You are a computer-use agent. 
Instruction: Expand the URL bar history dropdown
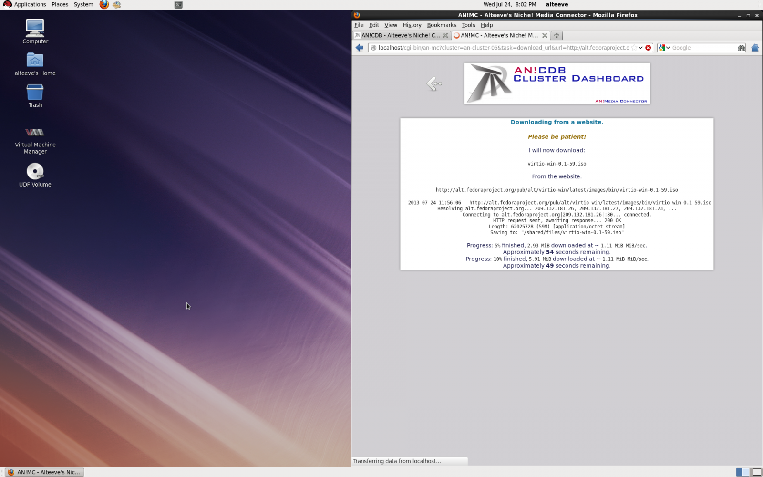coord(640,48)
